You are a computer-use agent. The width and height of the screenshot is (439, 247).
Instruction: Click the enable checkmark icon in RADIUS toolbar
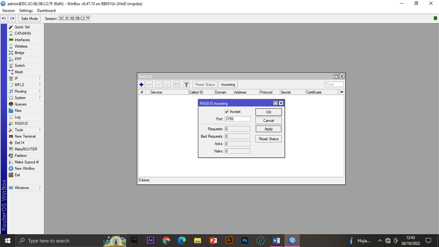pos(159,85)
